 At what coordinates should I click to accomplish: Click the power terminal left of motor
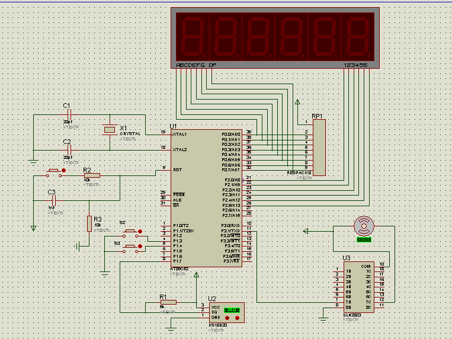306,231
